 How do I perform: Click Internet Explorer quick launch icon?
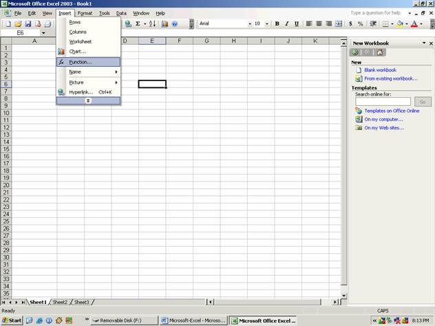(39, 320)
